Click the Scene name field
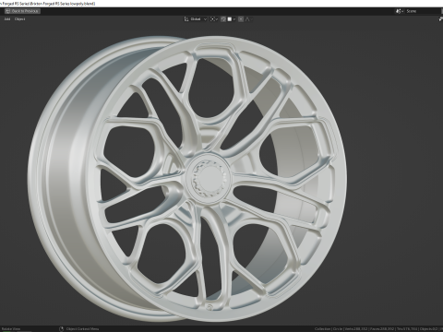Image resolution: width=443 pixels, height=332 pixels. tap(424, 11)
